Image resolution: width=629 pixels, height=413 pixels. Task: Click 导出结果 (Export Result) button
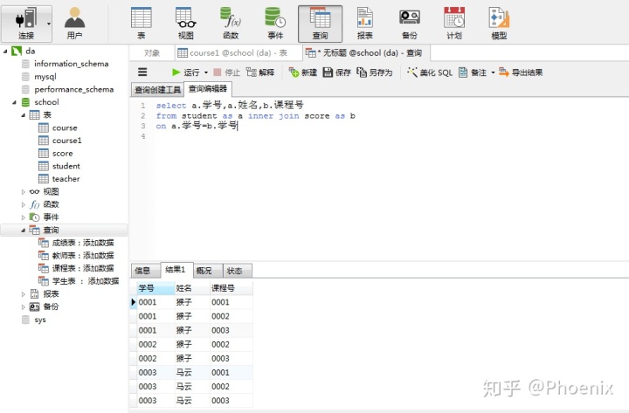point(521,72)
